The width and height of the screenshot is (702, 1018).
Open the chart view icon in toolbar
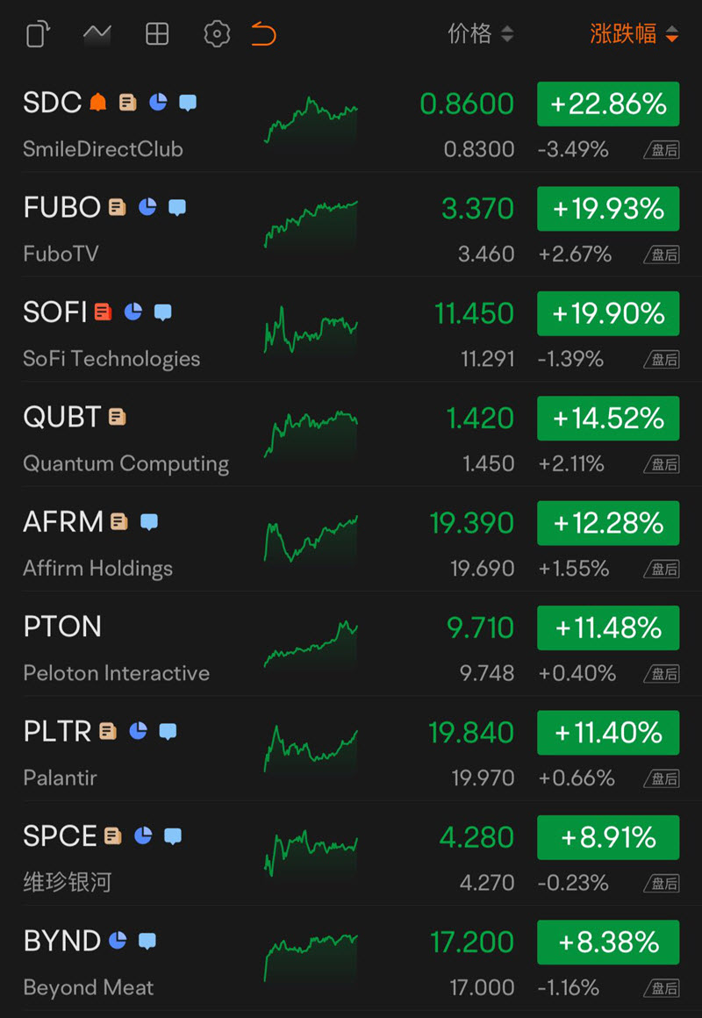click(97, 33)
